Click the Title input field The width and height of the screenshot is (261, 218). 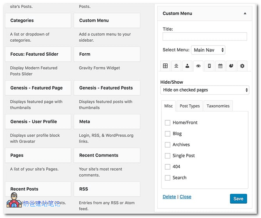(x=205, y=37)
